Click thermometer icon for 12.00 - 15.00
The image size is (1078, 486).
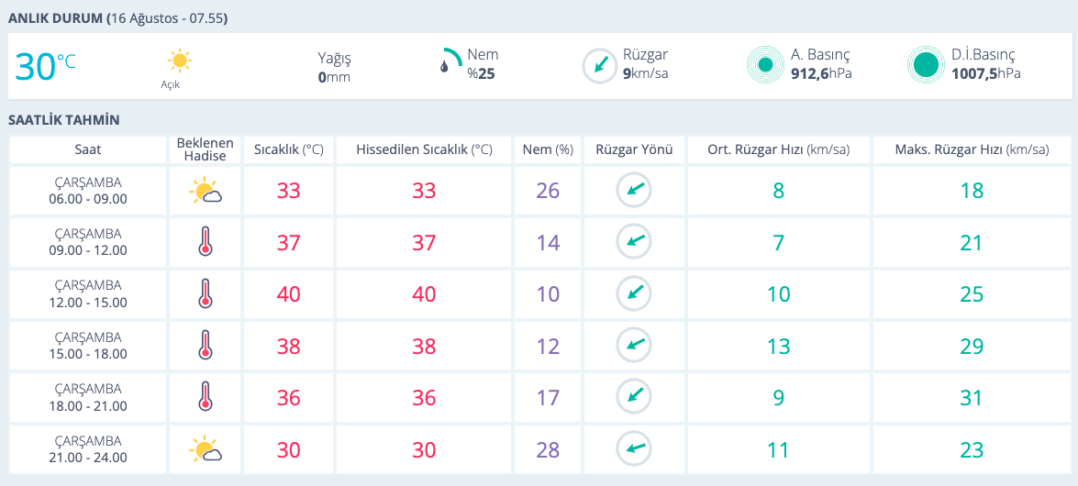tap(205, 294)
